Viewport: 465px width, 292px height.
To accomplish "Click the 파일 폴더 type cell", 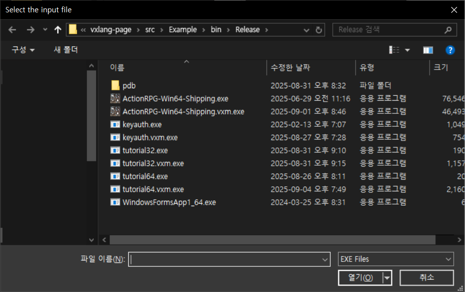I will 375,86.
